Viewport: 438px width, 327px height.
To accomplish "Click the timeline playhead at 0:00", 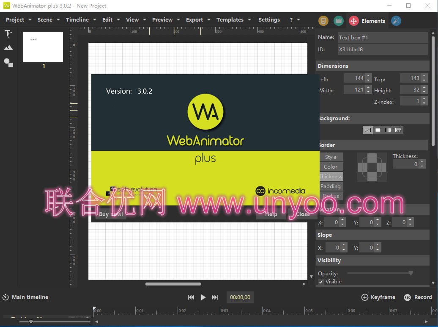I will (x=95, y=309).
